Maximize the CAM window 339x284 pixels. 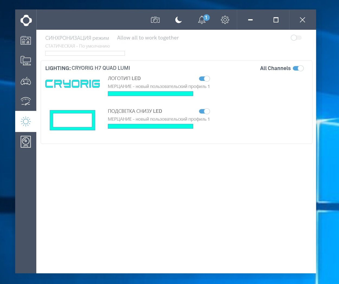[276, 20]
